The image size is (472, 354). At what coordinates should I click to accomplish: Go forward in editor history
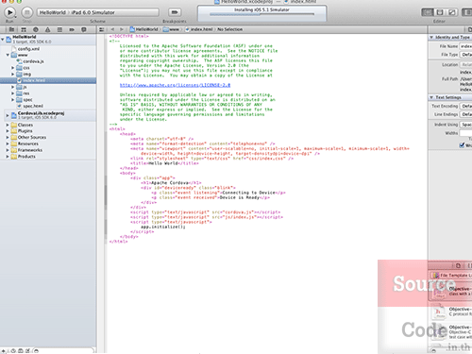tap(122, 29)
